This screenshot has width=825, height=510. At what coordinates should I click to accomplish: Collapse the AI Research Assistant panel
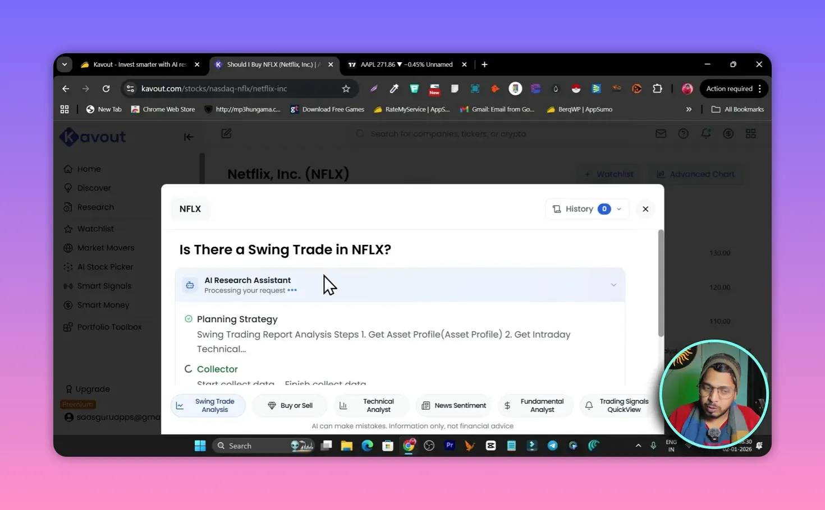613,285
